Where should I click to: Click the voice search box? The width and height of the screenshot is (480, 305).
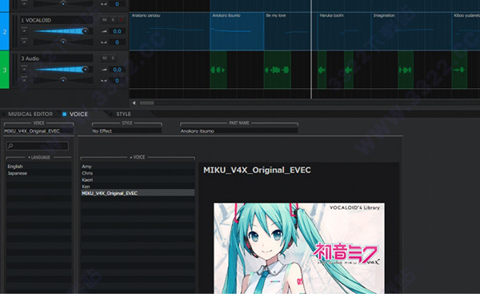click(x=38, y=146)
